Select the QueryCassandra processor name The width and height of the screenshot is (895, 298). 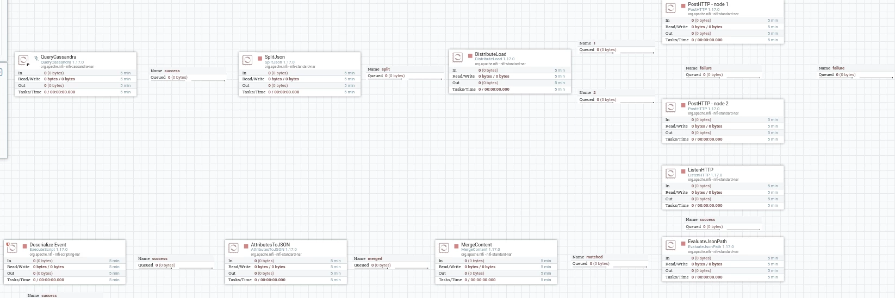point(58,57)
